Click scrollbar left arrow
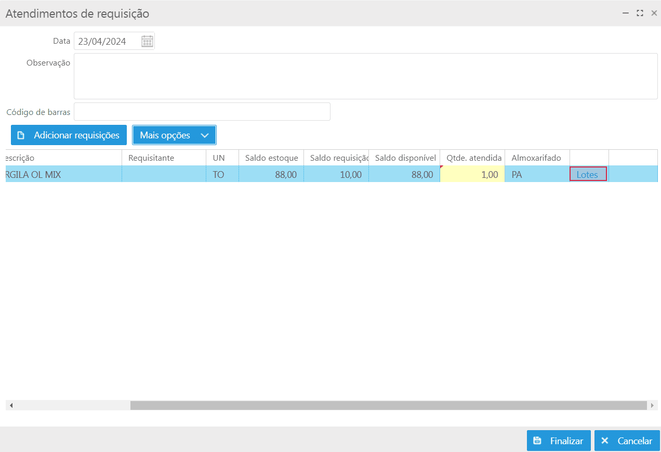This screenshot has width=661, height=452. (11, 405)
